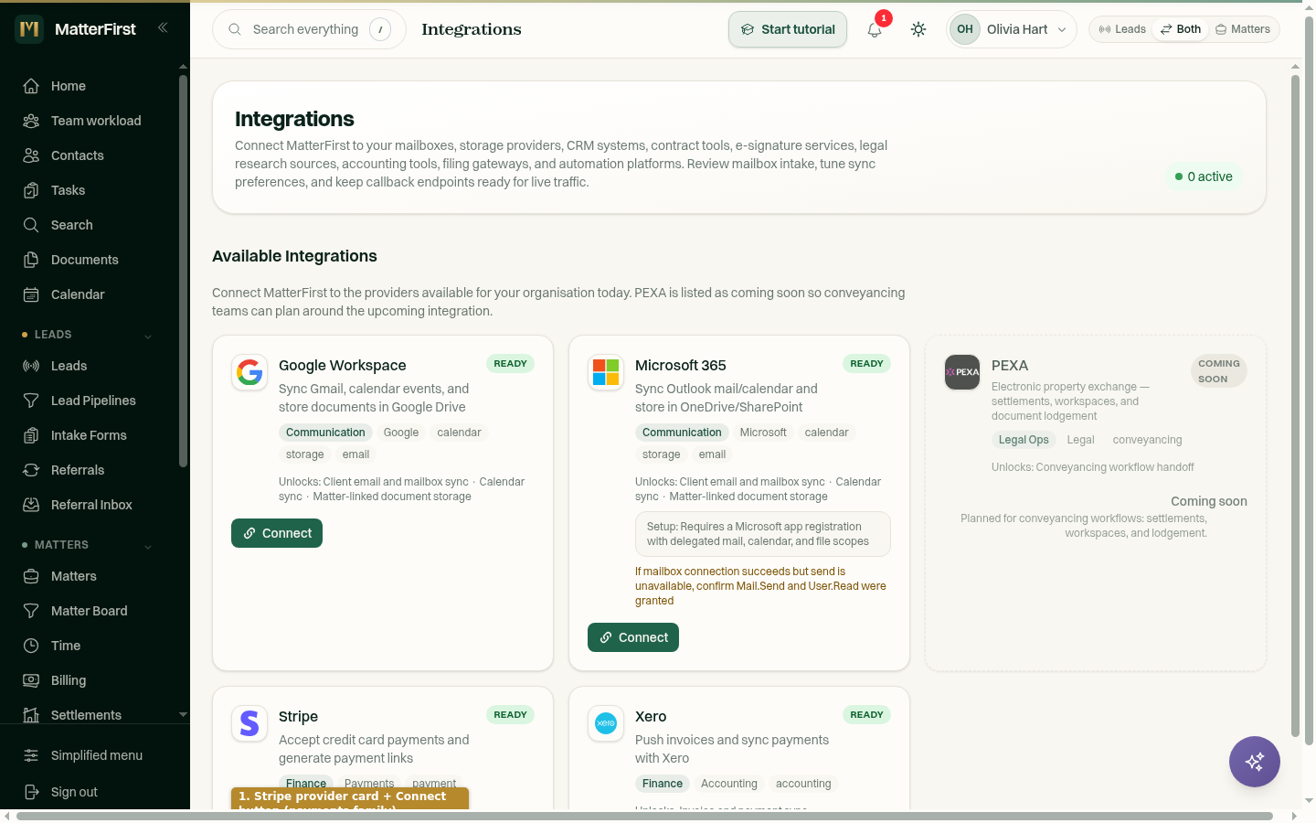Image resolution: width=1316 pixels, height=823 pixels.
Task: Click the PEXA logo icon
Action: point(962,372)
